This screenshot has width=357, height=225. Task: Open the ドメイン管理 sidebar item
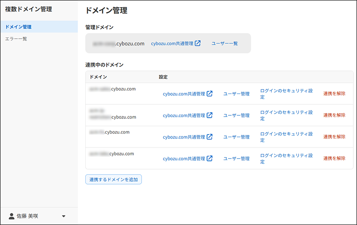pos(39,27)
